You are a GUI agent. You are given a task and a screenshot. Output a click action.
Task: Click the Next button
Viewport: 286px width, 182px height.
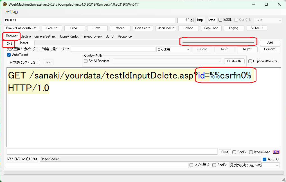(x=224, y=49)
